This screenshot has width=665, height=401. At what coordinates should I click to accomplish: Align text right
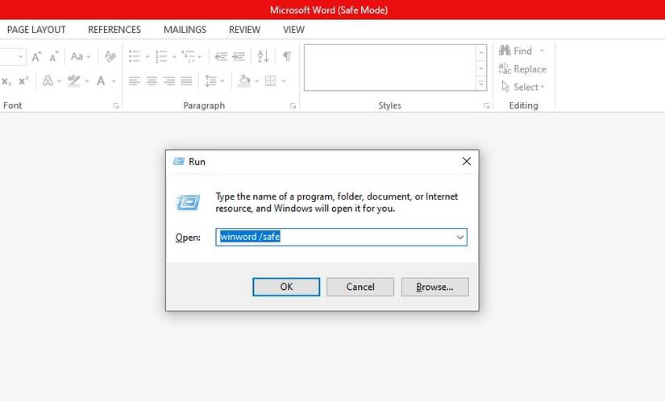pyautogui.click(x=169, y=81)
